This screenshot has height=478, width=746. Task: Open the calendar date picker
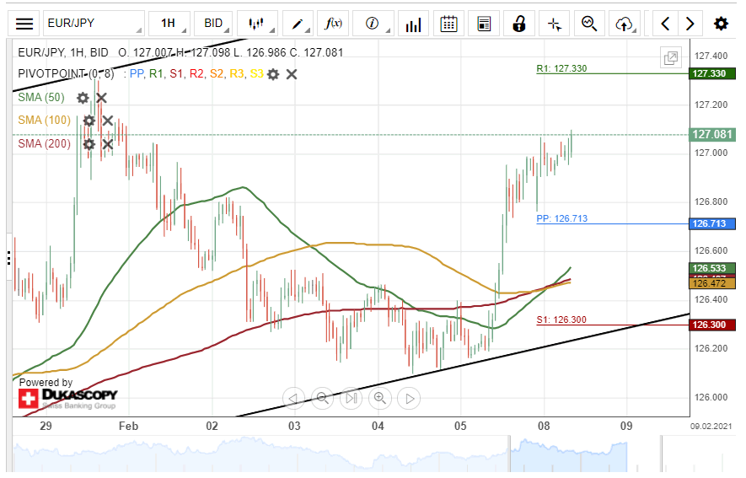click(449, 24)
